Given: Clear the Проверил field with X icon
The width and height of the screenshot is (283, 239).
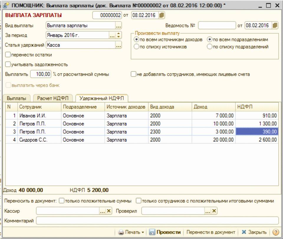Looking at the screenshot, I should (214, 211).
